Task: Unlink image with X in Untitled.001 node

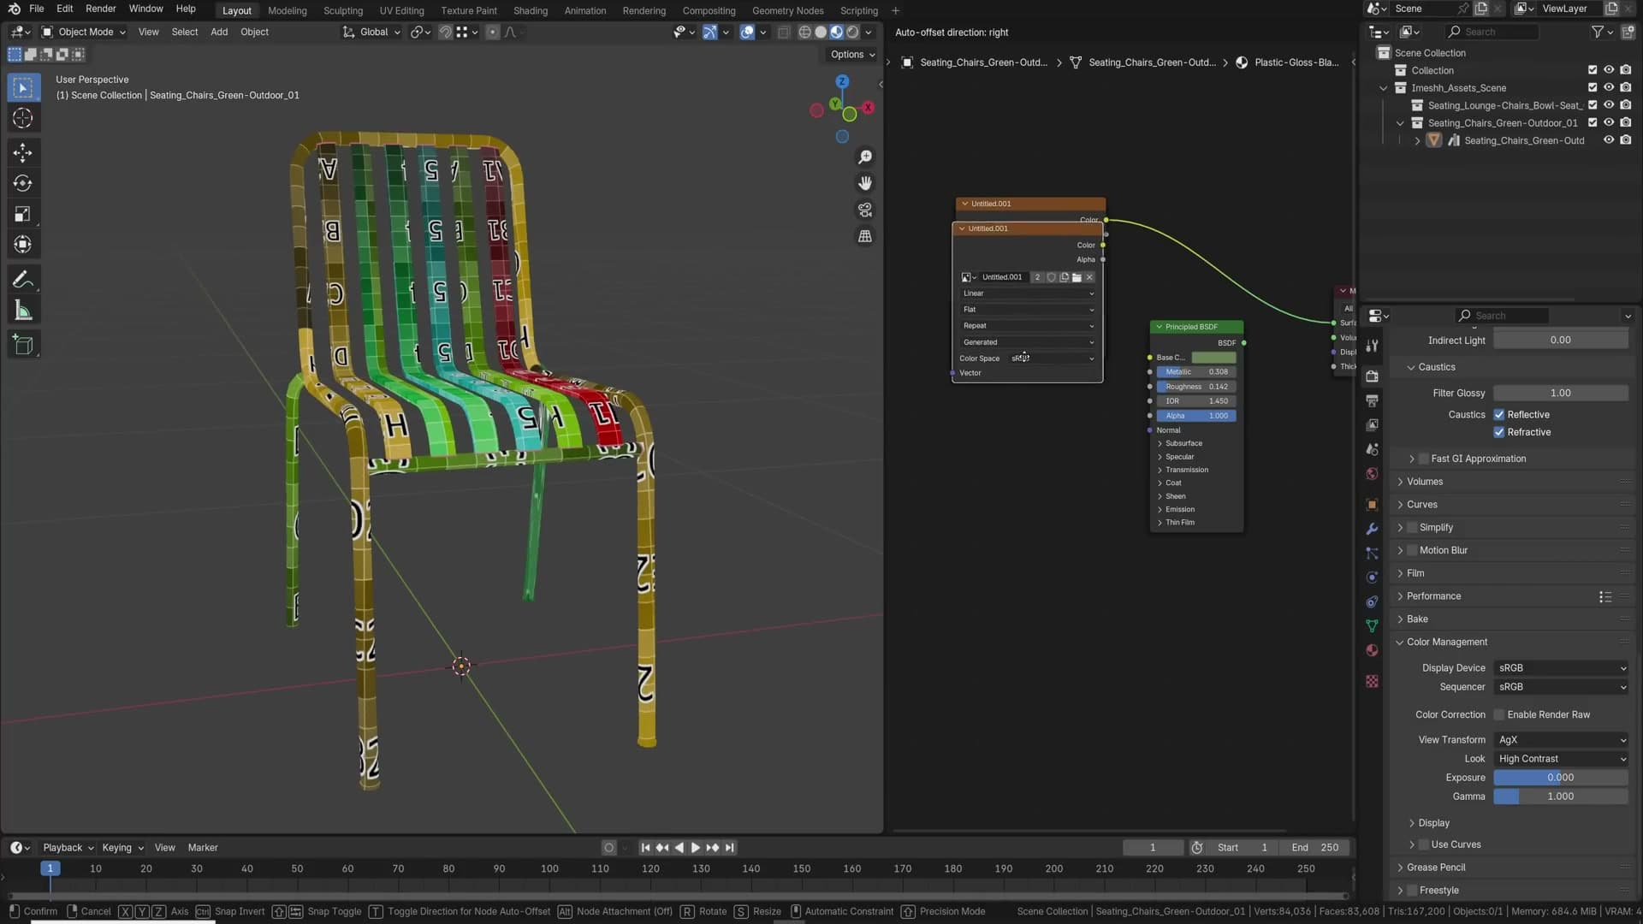Action: coord(1089,277)
